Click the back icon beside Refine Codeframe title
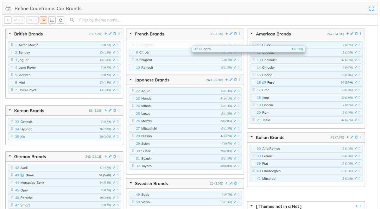Screen dimensions: 380x209 click(x=8, y=9)
